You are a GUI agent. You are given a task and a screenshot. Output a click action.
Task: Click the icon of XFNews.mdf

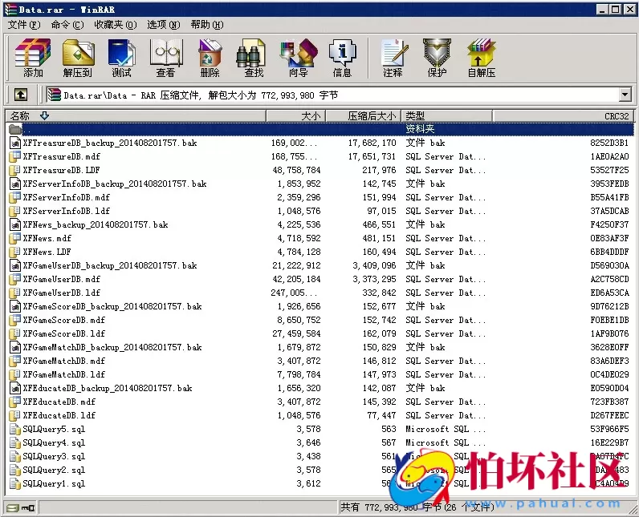(15, 238)
